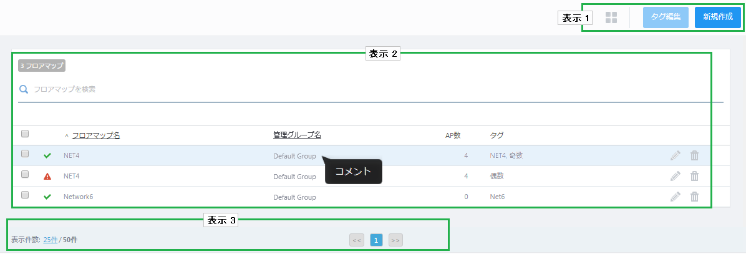Open the タグ編集 button
This screenshot has height=254, width=746.
click(665, 17)
